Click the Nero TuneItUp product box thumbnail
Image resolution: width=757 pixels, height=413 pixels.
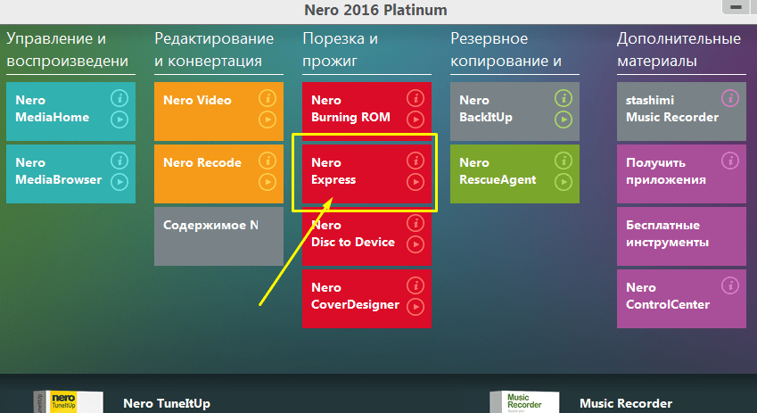[x=63, y=401]
